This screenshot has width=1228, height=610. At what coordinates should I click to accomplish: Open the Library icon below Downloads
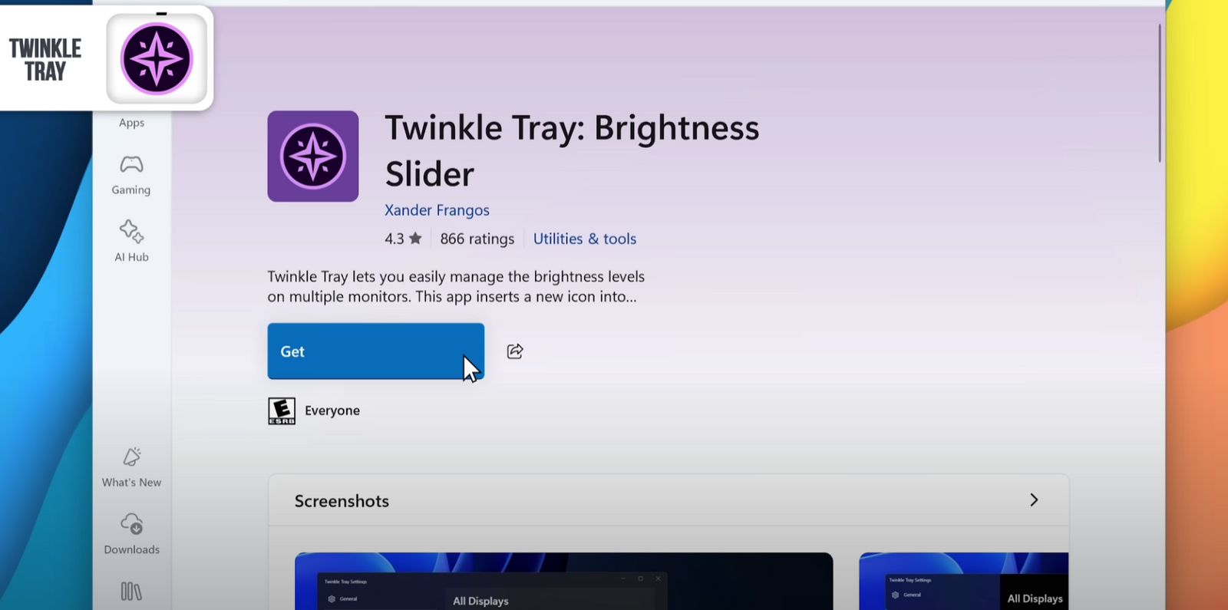131,591
